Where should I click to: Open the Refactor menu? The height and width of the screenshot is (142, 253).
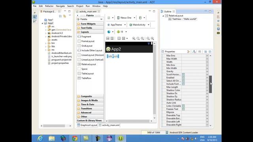pos(49,6)
